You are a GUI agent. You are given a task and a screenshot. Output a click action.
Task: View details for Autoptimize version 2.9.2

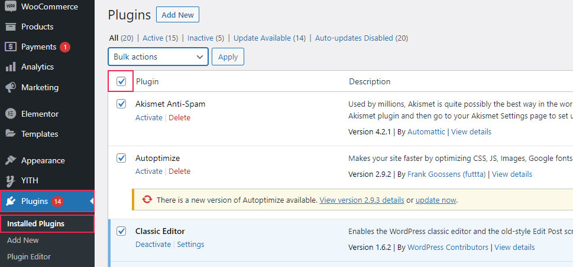512,174
